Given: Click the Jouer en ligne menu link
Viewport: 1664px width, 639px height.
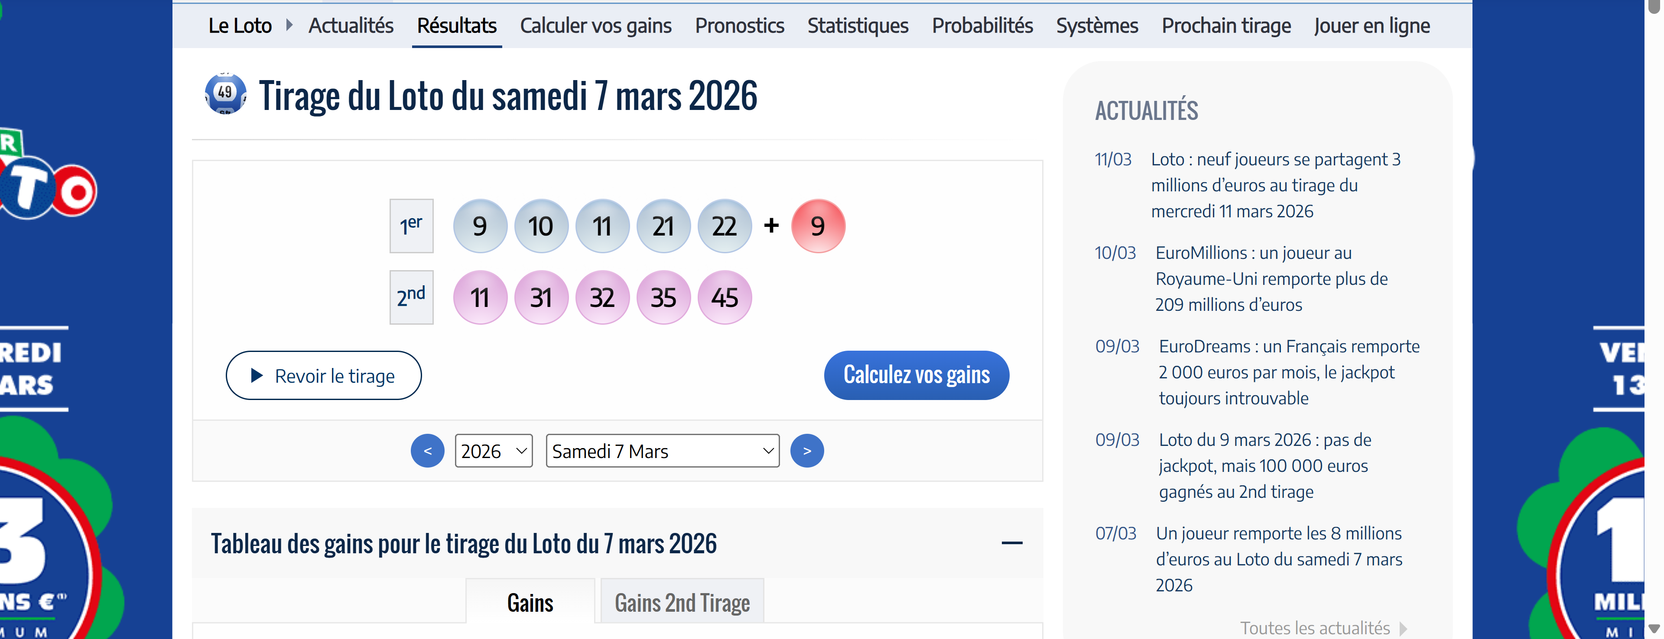Looking at the screenshot, I should pyautogui.click(x=1371, y=26).
